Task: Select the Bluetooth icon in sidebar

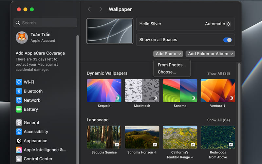Action: pos(19,91)
